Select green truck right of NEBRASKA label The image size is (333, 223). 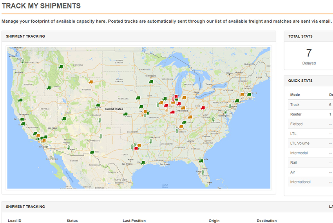(138, 98)
